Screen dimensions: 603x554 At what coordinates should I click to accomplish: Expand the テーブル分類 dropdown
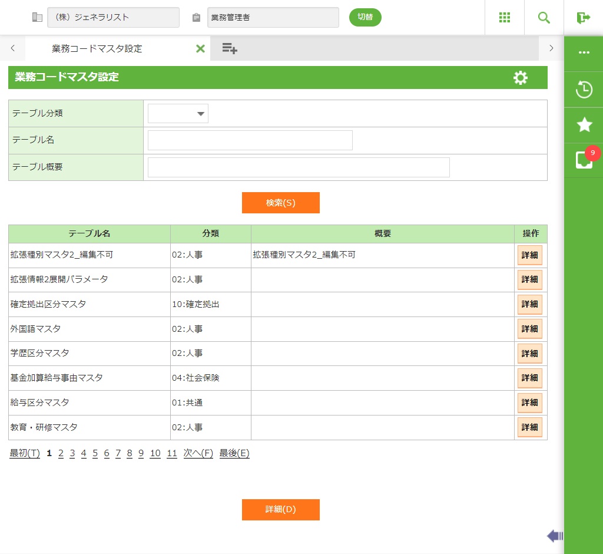pos(178,114)
